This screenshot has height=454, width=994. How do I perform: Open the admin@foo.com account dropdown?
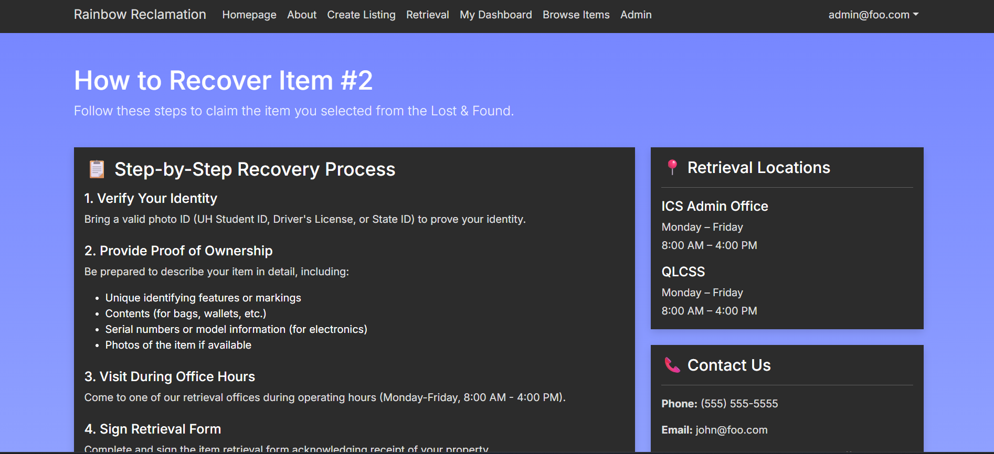pos(873,15)
